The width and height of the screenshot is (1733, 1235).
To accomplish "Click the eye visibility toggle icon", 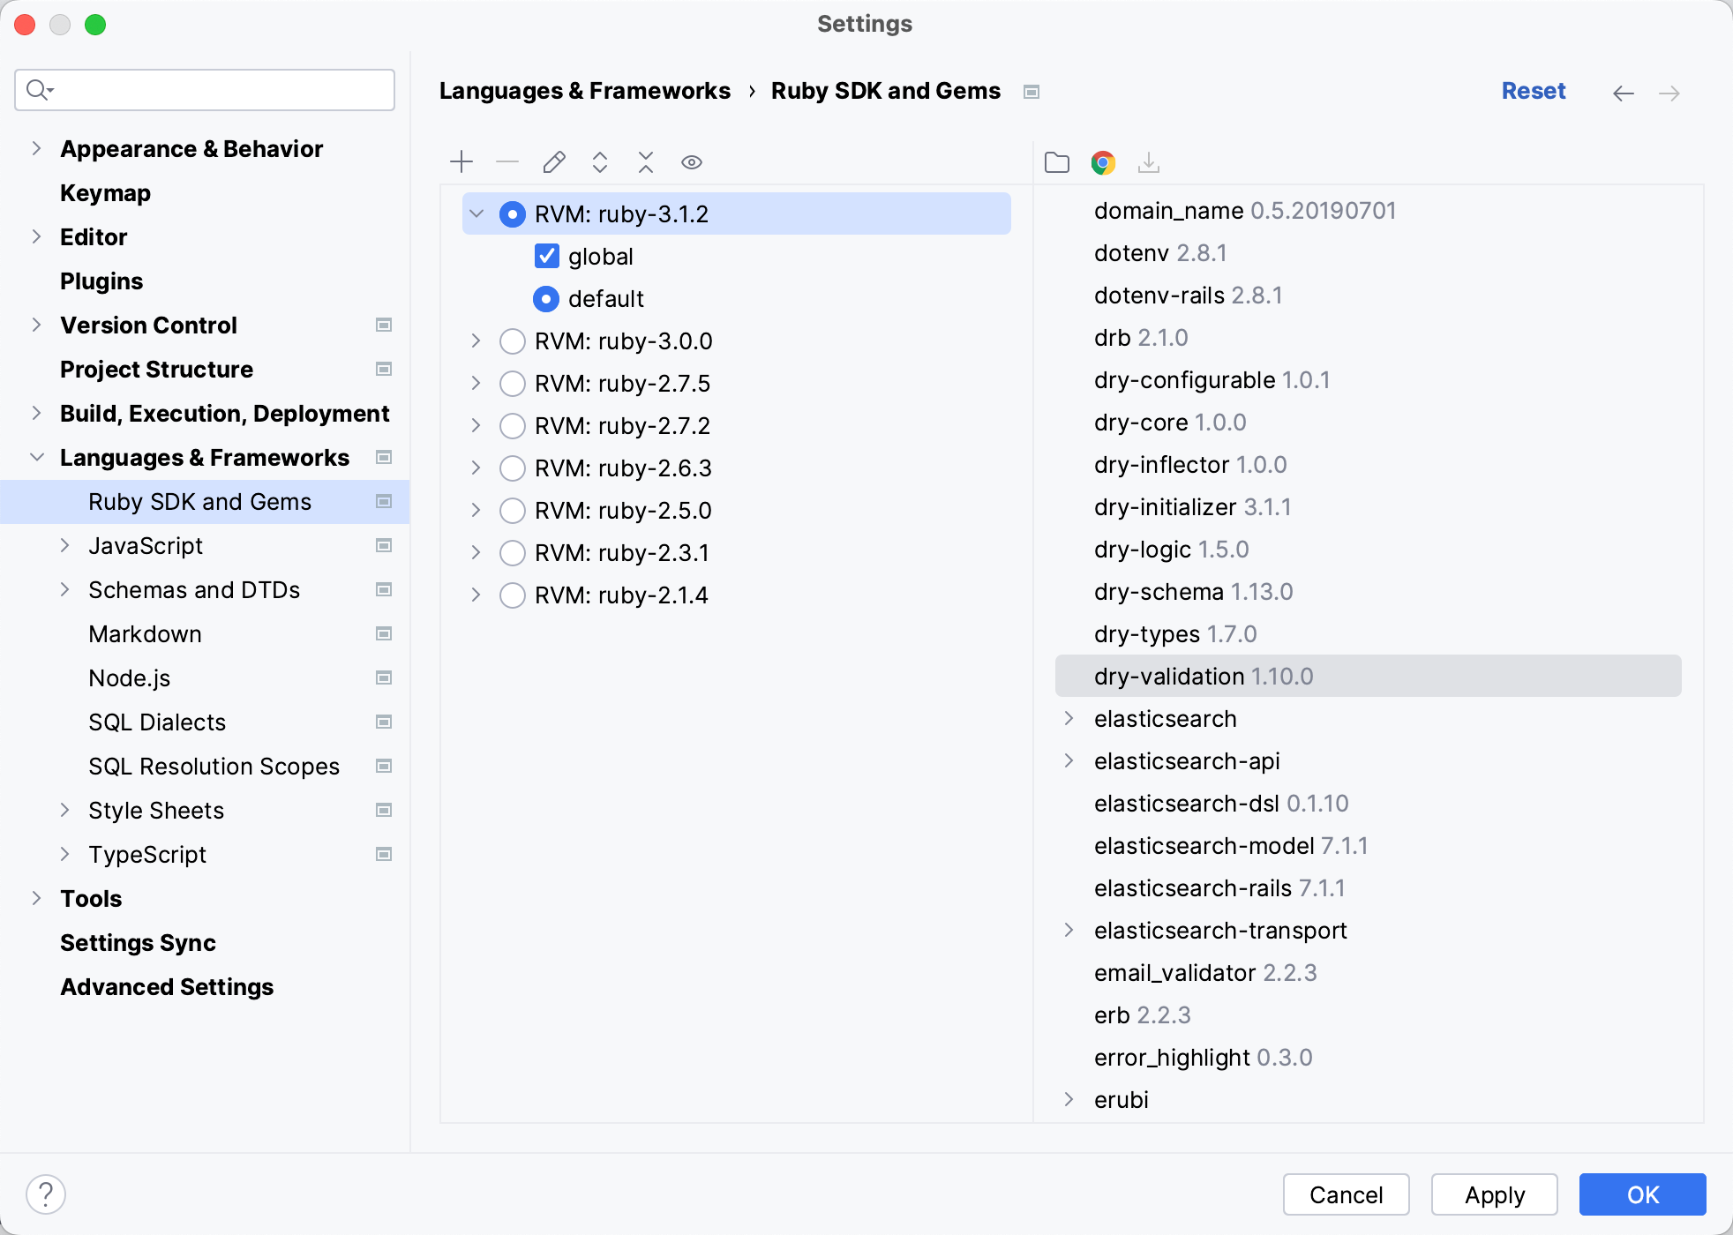I will coord(691,163).
